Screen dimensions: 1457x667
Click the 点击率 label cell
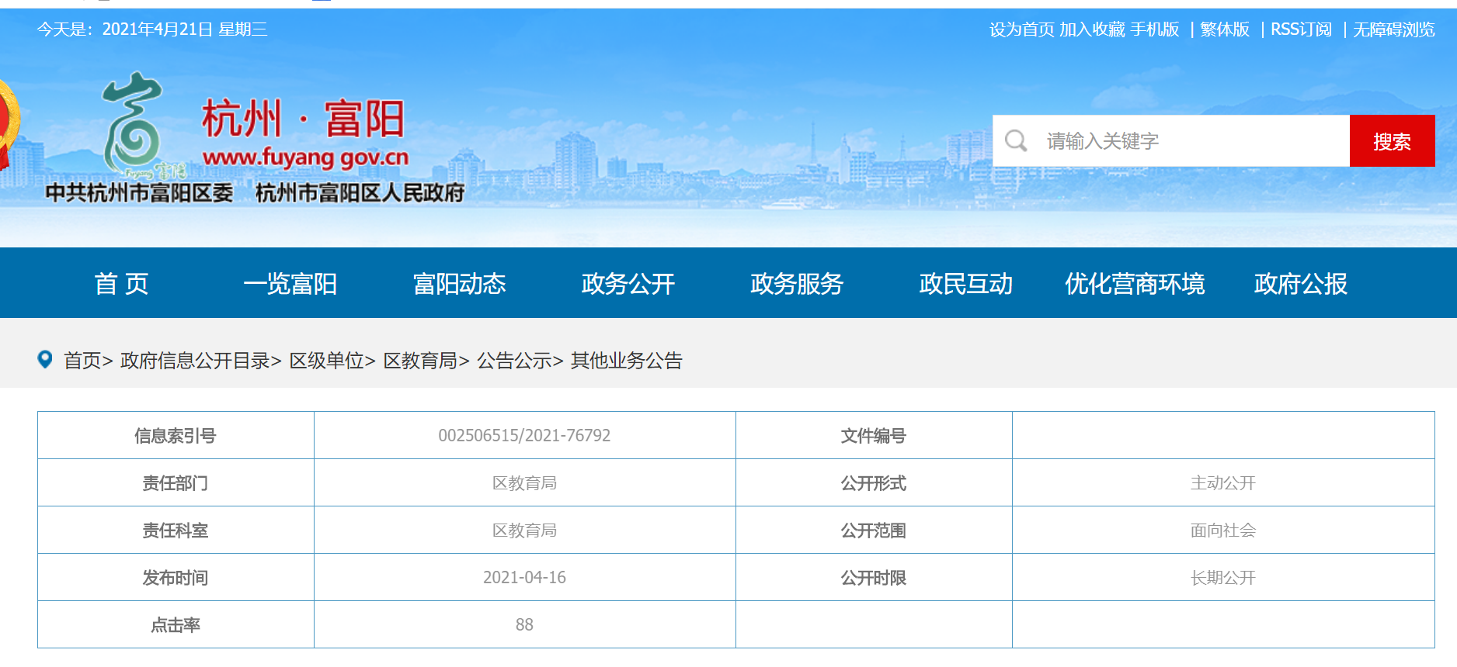pyautogui.click(x=176, y=625)
